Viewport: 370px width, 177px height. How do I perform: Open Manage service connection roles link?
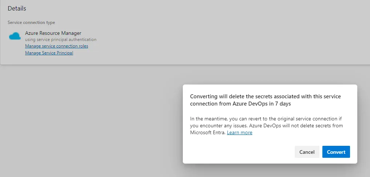coord(57,46)
